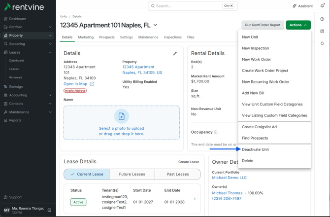
Task: Open Support from the sidebar
Action: point(15,197)
